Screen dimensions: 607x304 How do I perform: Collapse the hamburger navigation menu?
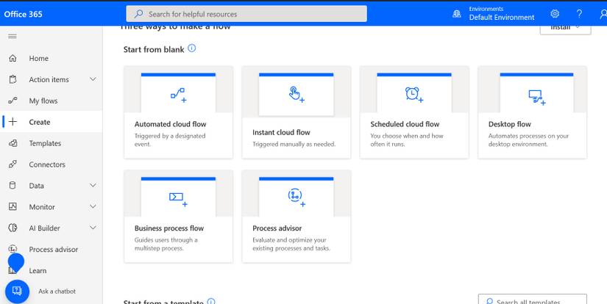[x=13, y=36]
